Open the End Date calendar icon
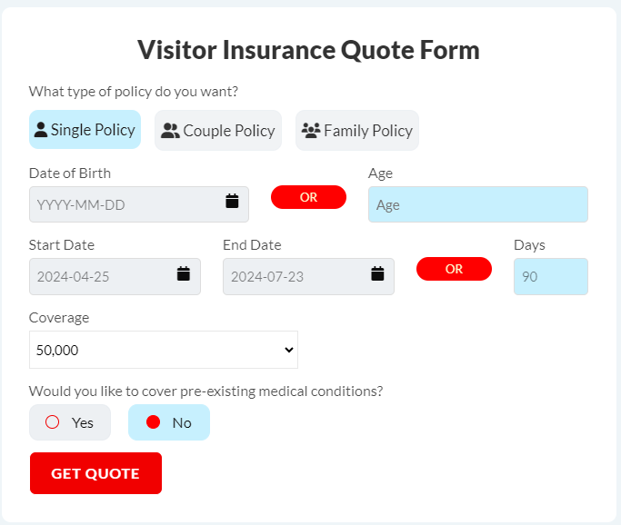This screenshot has height=525, width=621. coord(377,273)
